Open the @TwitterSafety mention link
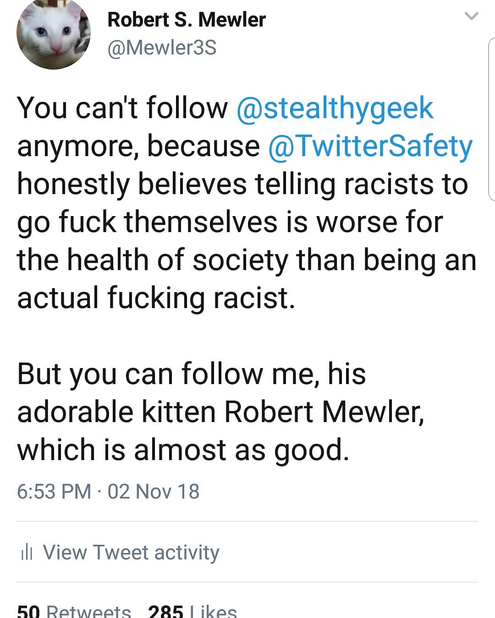495x618 pixels. click(369, 146)
